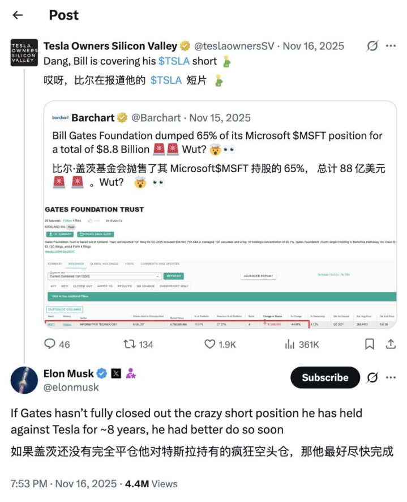The width and height of the screenshot is (407, 502).
Task: Open Tesla Owners Silicon Valley profile avatar
Action: tap(24, 53)
